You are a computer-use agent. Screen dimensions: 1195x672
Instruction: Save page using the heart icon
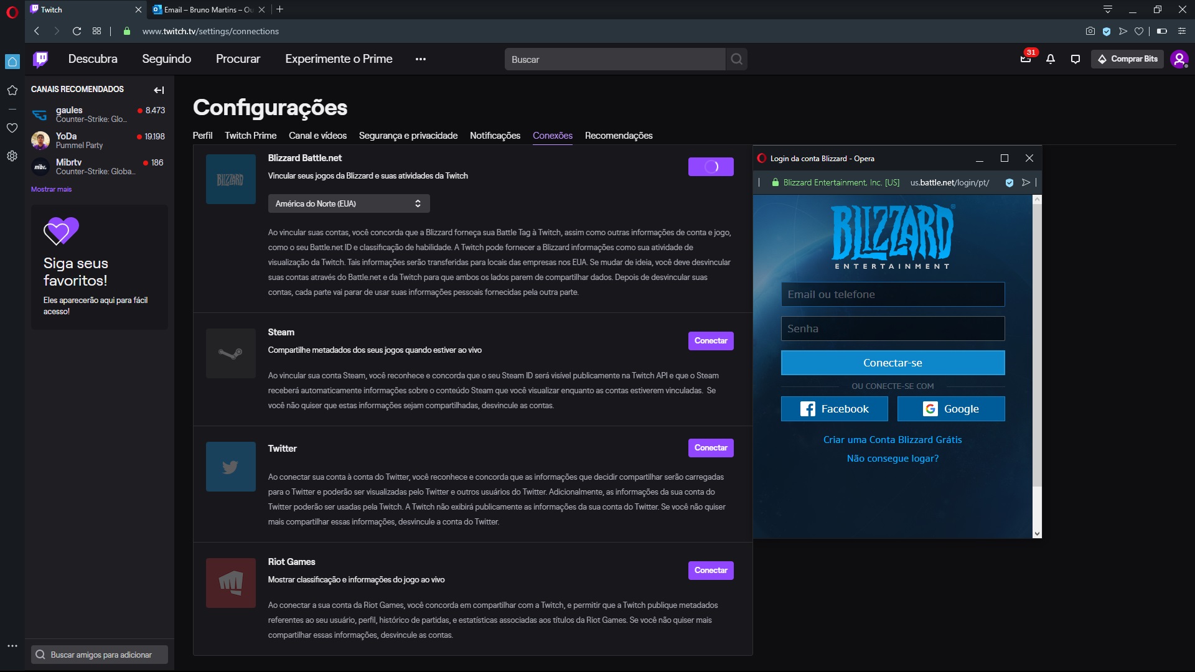point(1140,31)
